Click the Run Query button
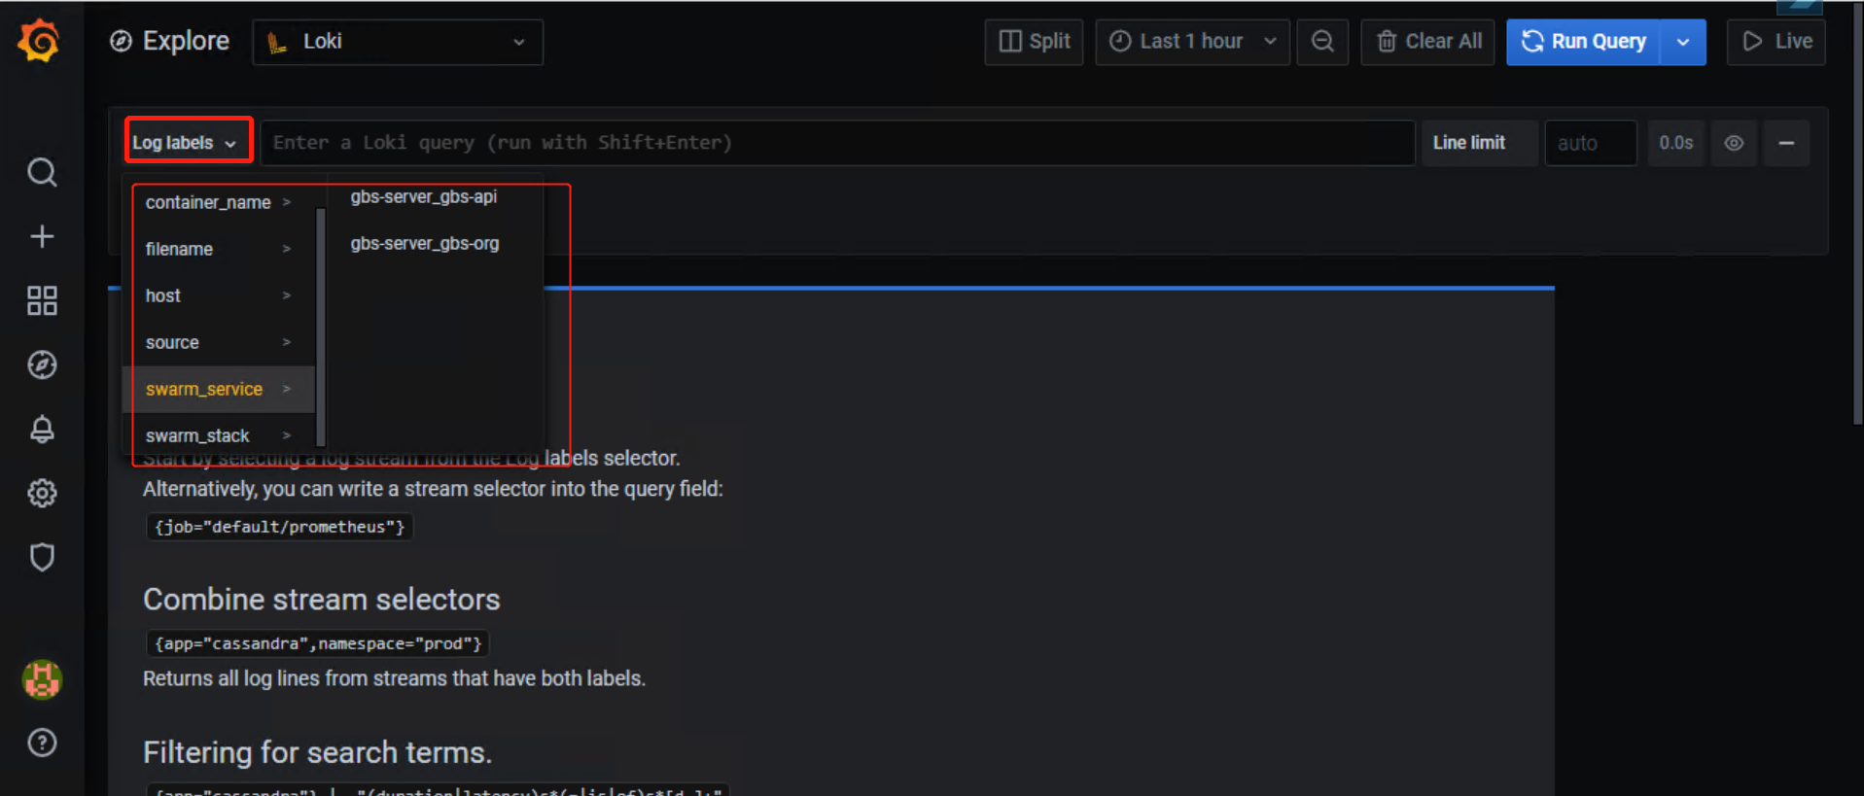 click(1584, 42)
